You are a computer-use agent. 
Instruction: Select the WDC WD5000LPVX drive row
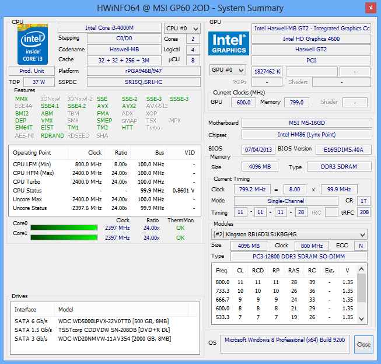pos(104,321)
